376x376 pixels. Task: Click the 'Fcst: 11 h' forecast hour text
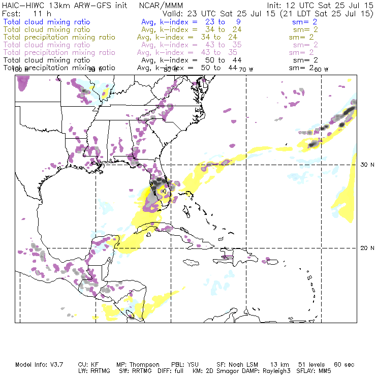pyautogui.click(x=26, y=14)
